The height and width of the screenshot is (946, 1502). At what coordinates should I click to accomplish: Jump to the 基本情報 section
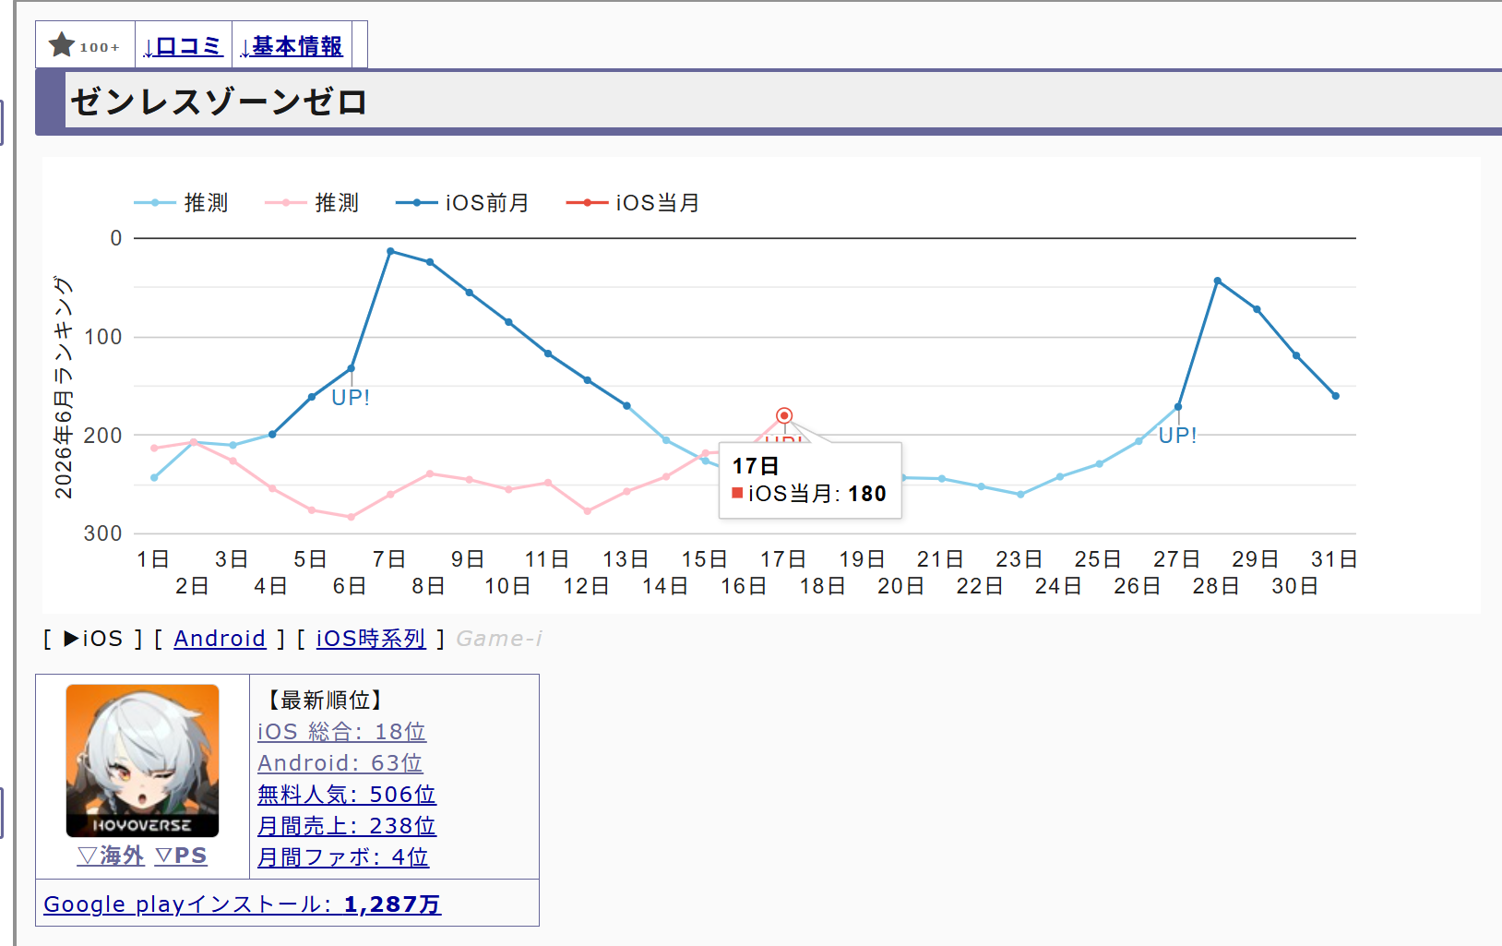coord(292,46)
